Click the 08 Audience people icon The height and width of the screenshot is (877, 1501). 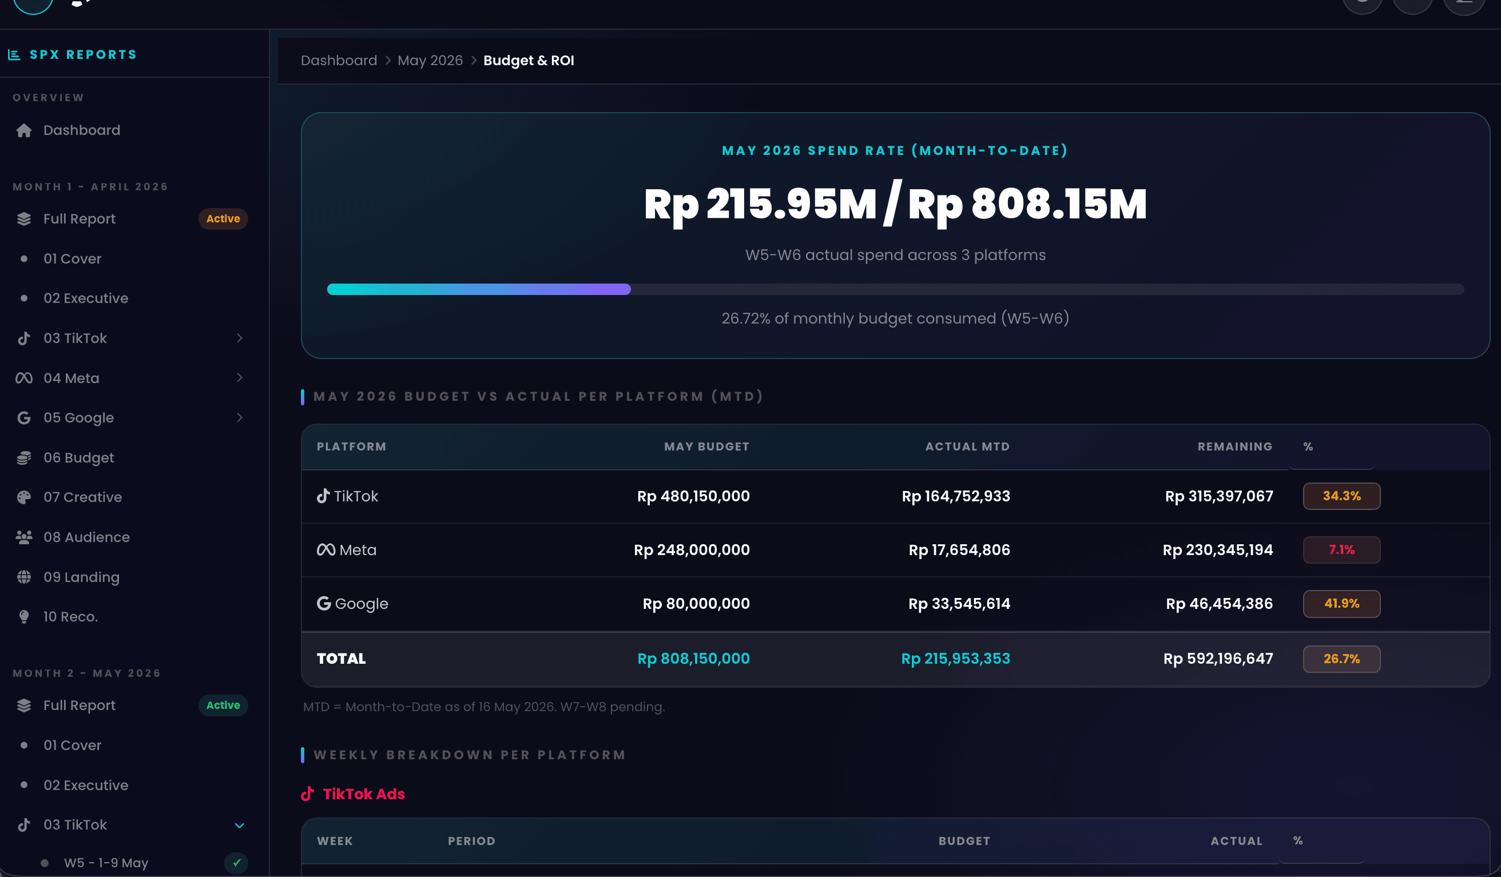pyautogui.click(x=24, y=537)
